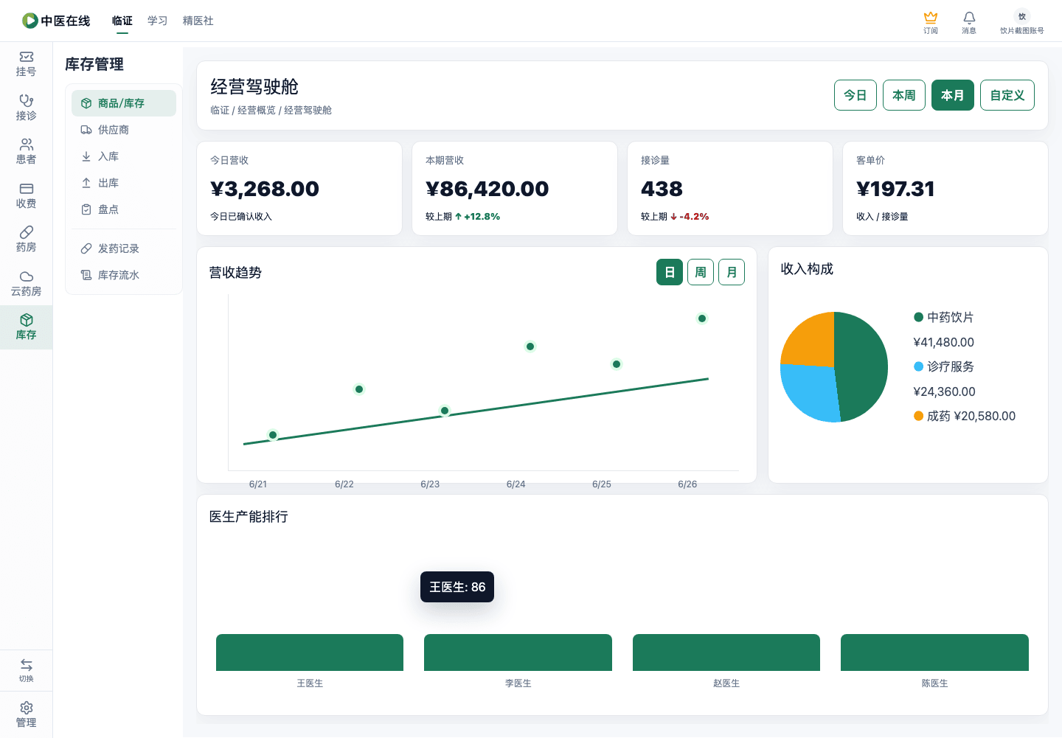Screen dimensions: 1062x738
Task: Open 盘点 menu item
Action: point(124,209)
